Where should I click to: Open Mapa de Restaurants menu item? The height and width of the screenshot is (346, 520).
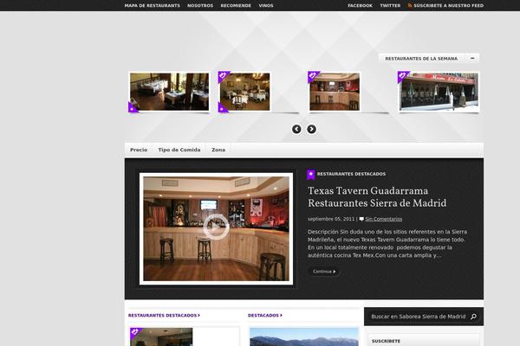[153, 6]
